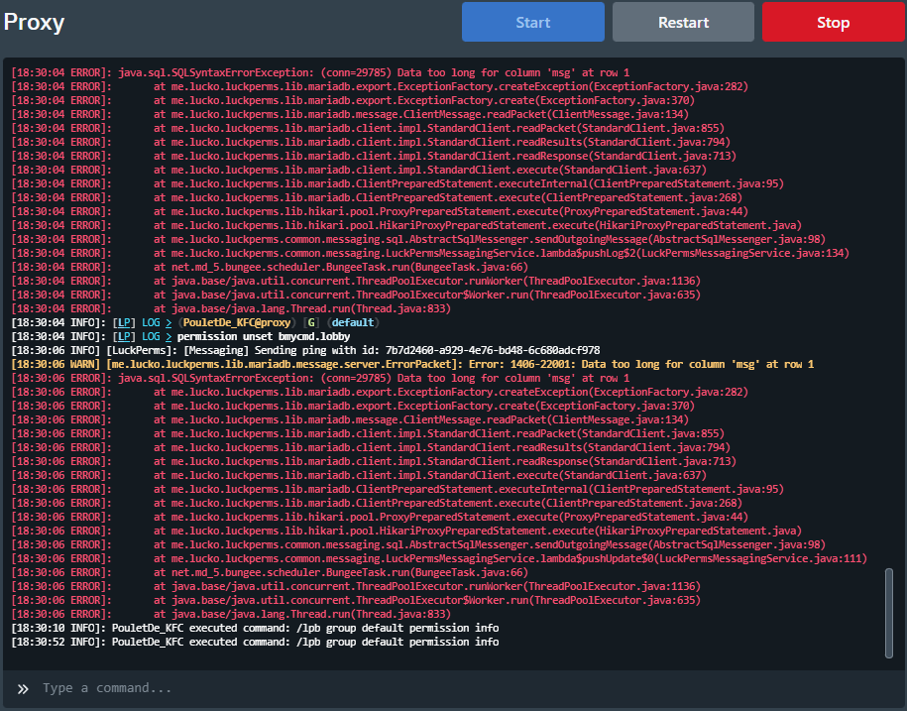Click the double-chevron command prompt icon
This screenshot has height=711, width=907.
coord(23,688)
